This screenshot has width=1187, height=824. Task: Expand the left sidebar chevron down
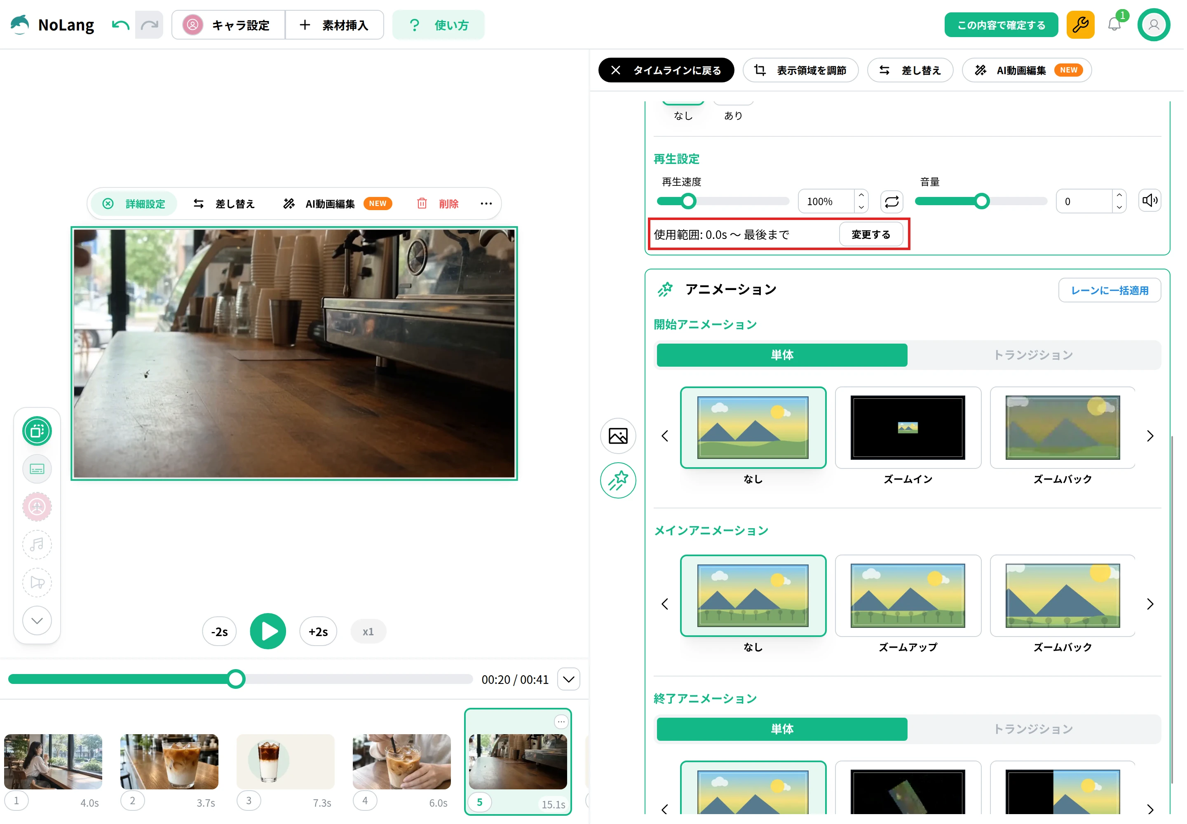tap(37, 620)
